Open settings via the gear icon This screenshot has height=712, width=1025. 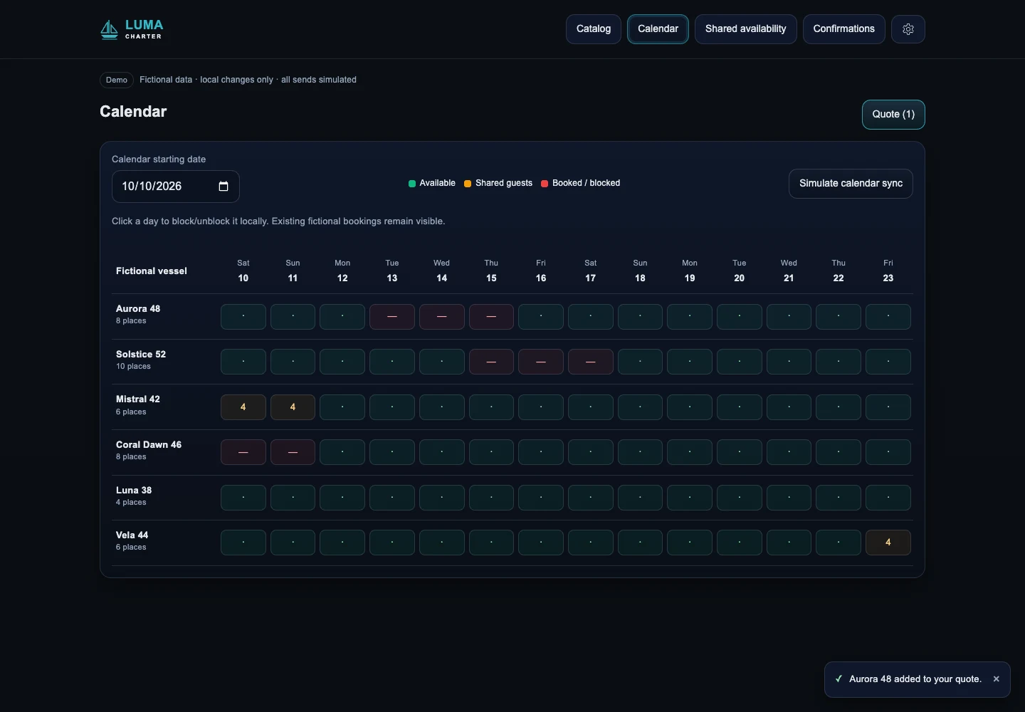pyautogui.click(x=908, y=29)
